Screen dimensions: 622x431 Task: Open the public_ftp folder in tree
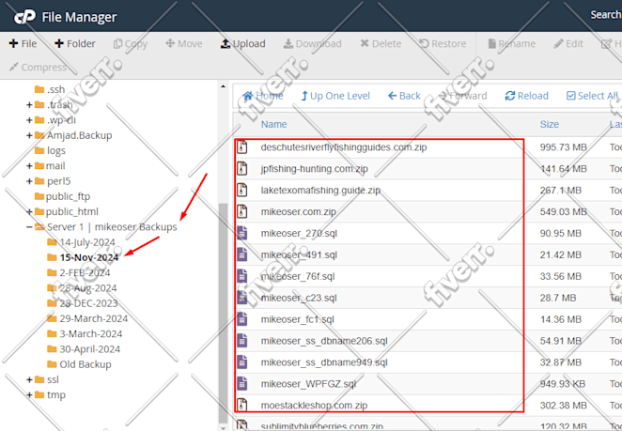pyautogui.click(x=63, y=196)
